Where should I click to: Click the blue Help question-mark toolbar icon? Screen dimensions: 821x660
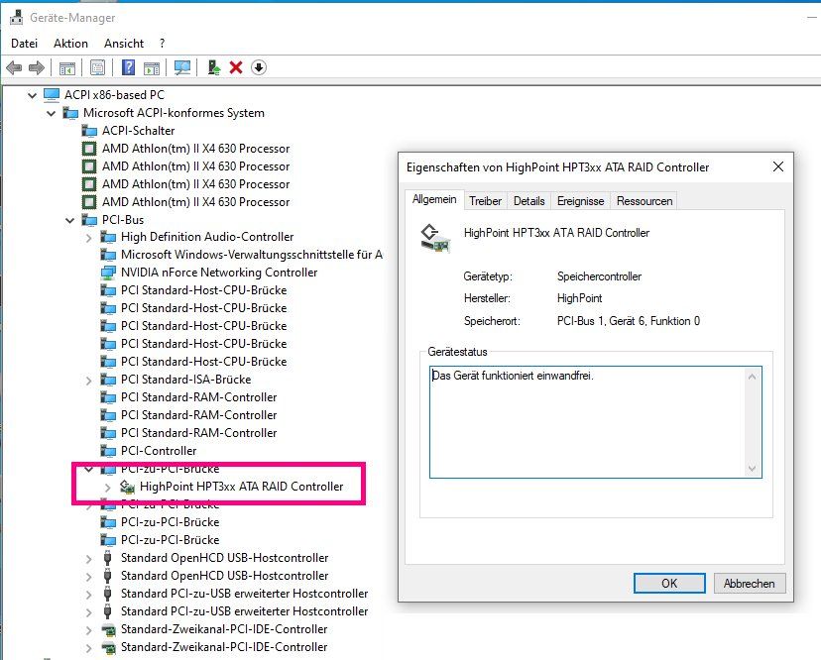(x=128, y=67)
